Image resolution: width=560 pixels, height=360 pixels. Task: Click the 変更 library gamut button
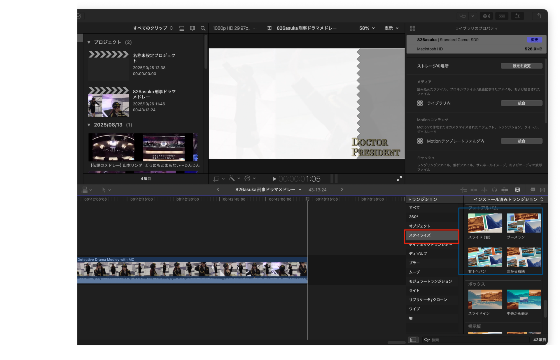pos(534,40)
